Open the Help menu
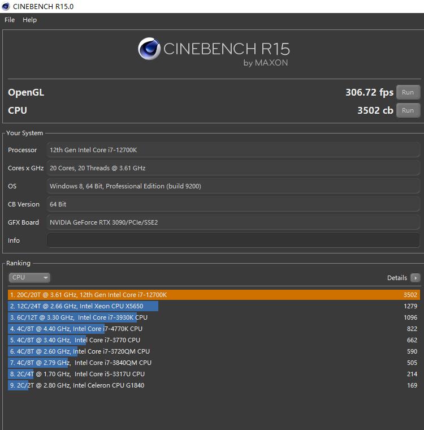Screen dimensions: 424x430 click(29, 20)
